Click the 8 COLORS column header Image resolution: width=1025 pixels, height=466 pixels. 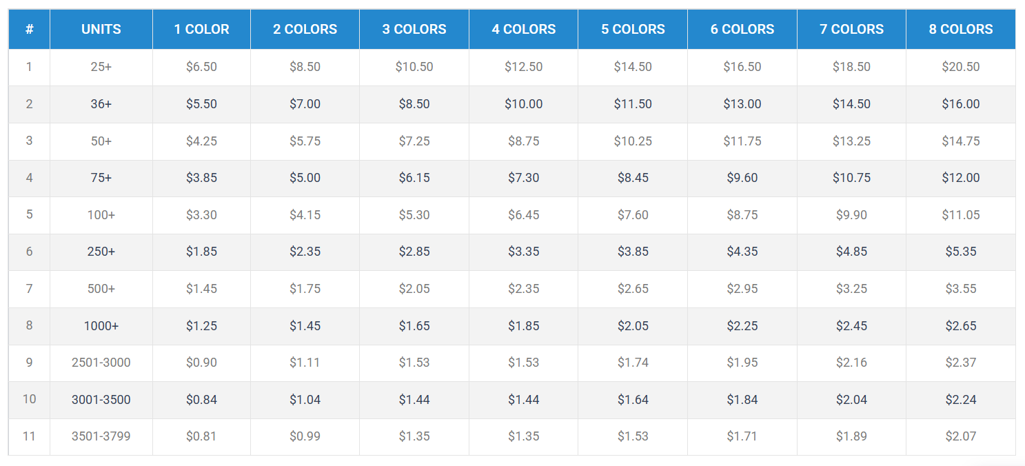pyautogui.click(x=960, y=30)
